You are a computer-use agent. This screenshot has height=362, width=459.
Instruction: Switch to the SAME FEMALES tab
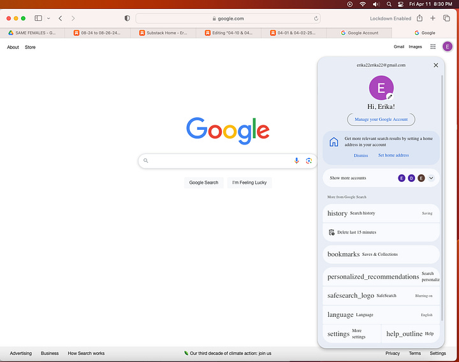[33, 32]
